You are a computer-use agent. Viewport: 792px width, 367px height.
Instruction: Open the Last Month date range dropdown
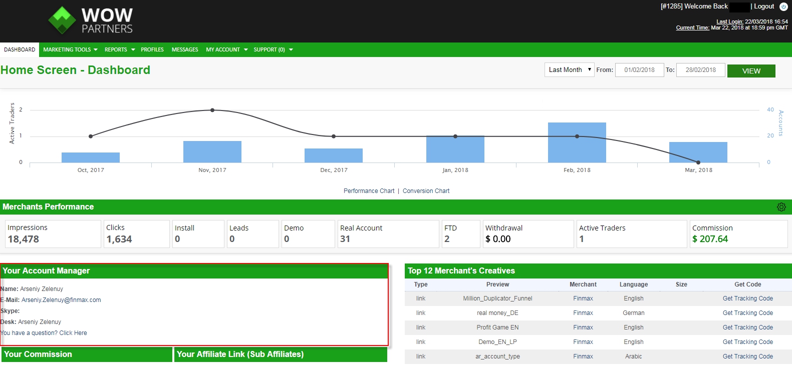(569, 70)
